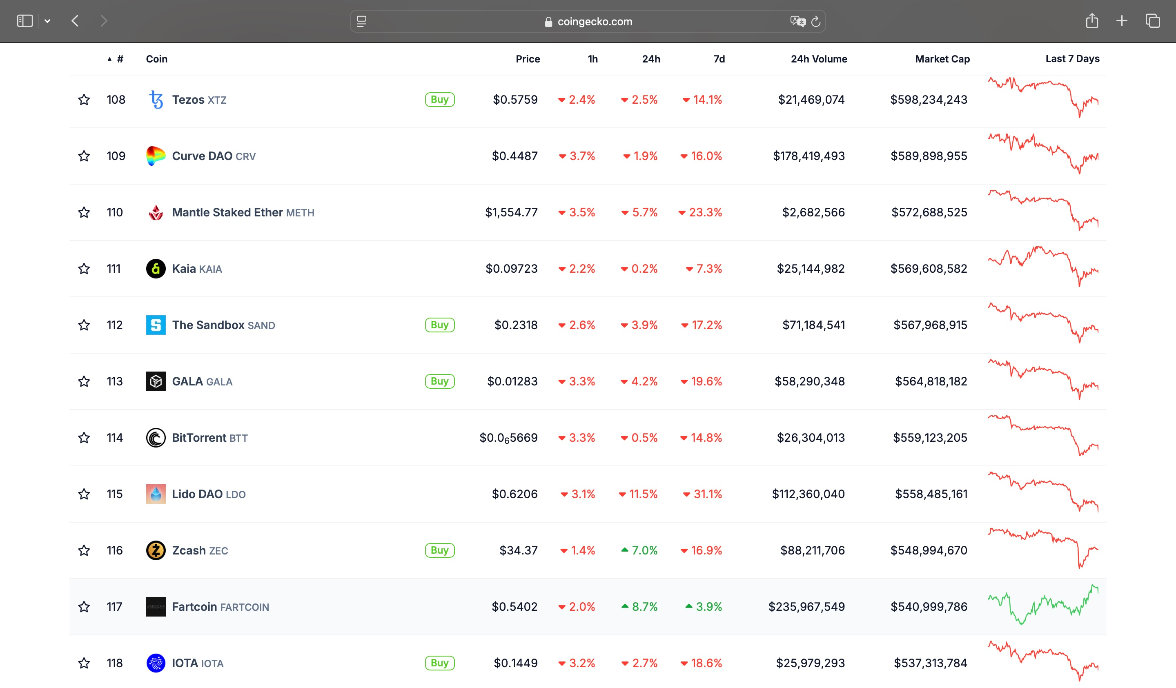Open the Kaia KAIA link
The width and height of the screenshot is (1176, 688).
pos(197,268)
